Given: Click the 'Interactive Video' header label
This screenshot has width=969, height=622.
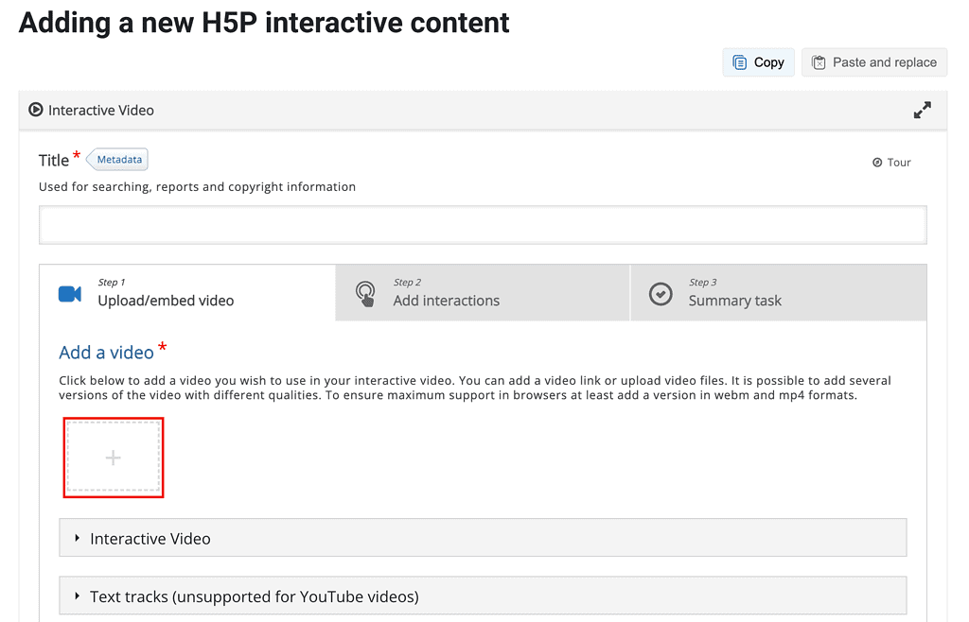Looking at the screenshot, I should pos(100,111).
